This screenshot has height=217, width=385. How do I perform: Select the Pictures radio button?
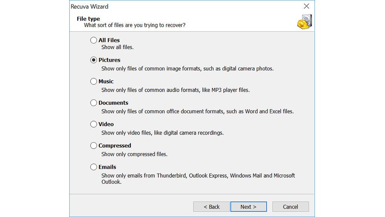pyautogui.click(x=94, y=60)
